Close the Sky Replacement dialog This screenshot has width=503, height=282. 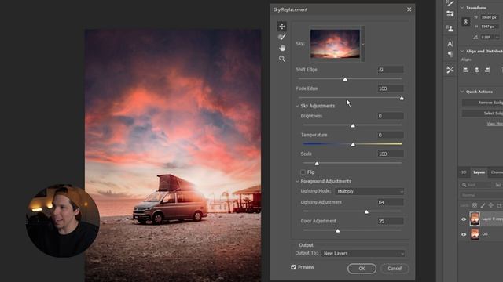click(x=409, y=9)
